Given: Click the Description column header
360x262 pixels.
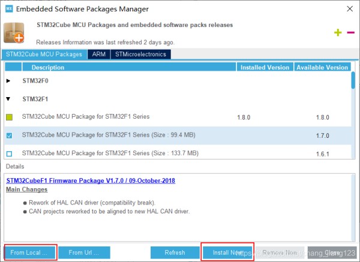Looking at the screenshot, I should [129, 67].
